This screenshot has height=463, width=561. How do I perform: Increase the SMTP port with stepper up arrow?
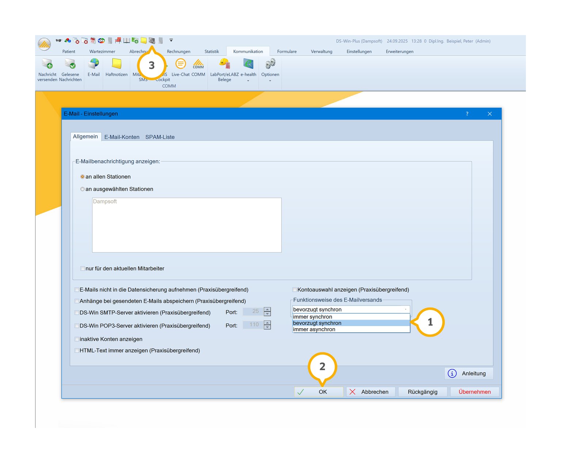(267, 310)
